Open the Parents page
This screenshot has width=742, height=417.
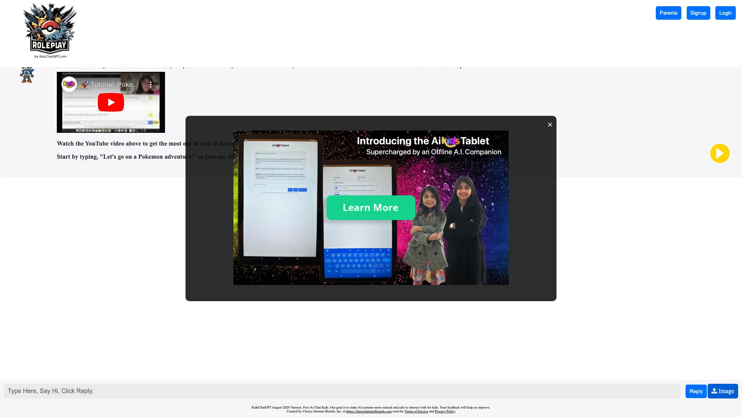tap(668, 13)
